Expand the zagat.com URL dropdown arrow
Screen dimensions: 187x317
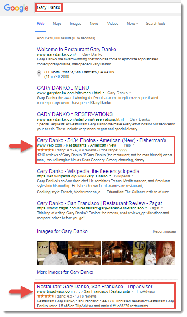click(146, 208)
